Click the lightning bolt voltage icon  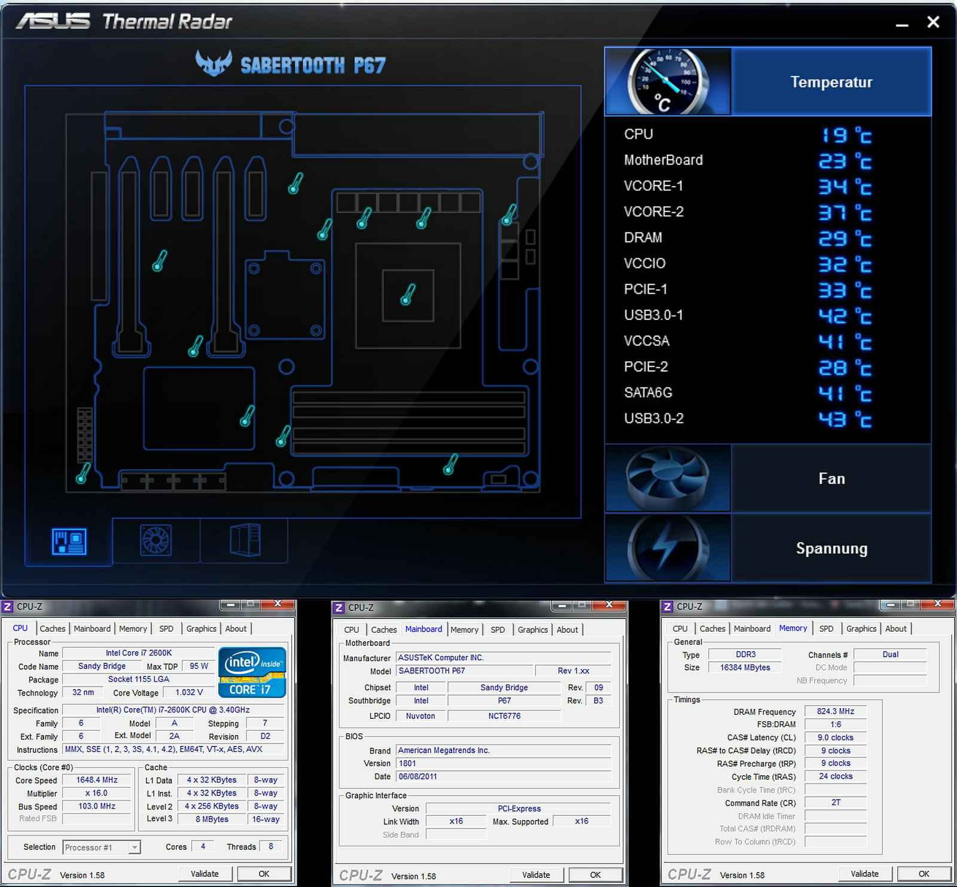(x=668, y=548)
